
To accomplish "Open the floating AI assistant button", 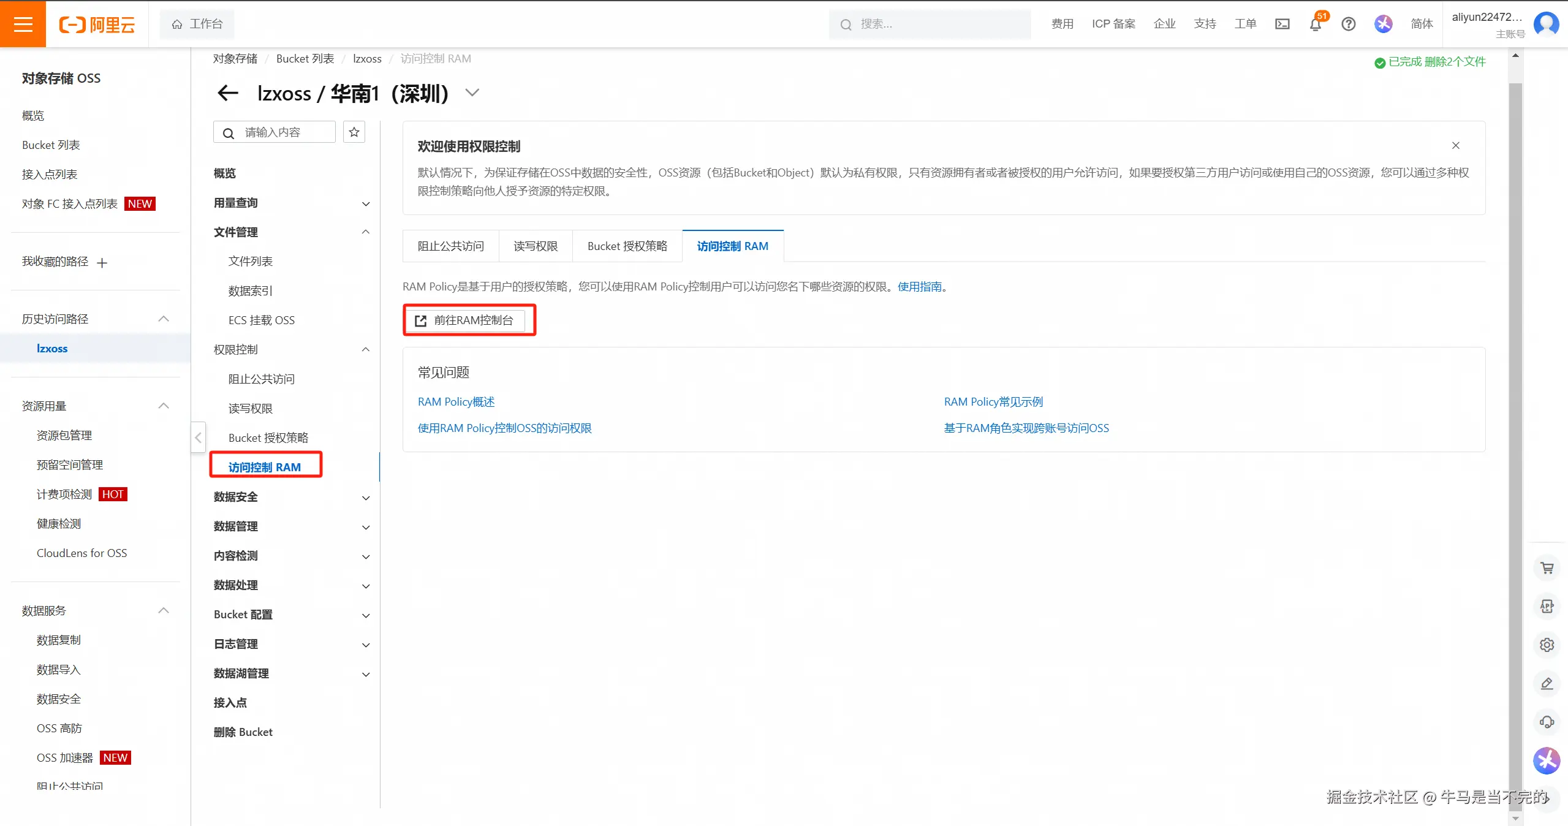I will coord(1547,761).
